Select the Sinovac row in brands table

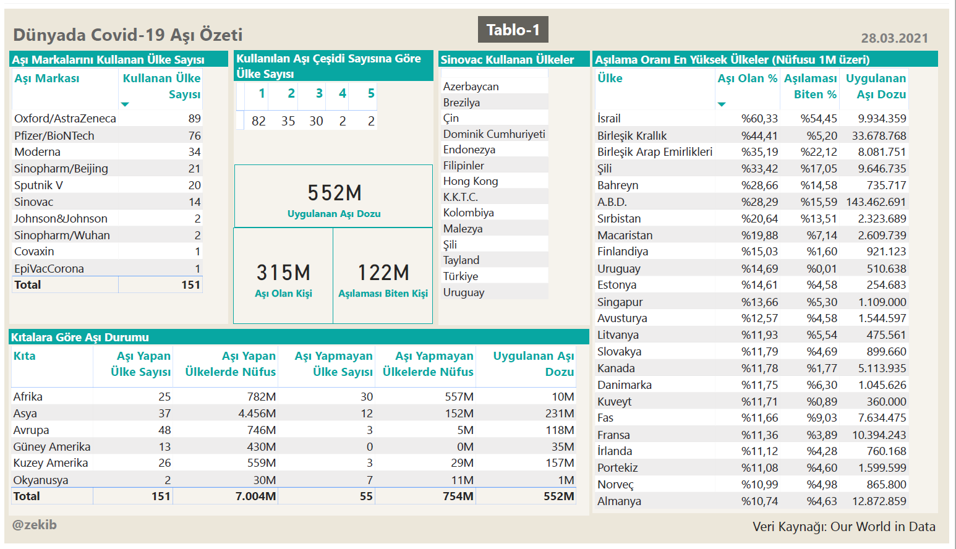point(107,202)
